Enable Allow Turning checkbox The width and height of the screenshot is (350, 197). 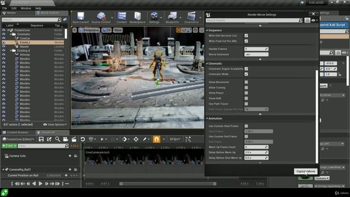pyautogui.click(x=246, y=88)
